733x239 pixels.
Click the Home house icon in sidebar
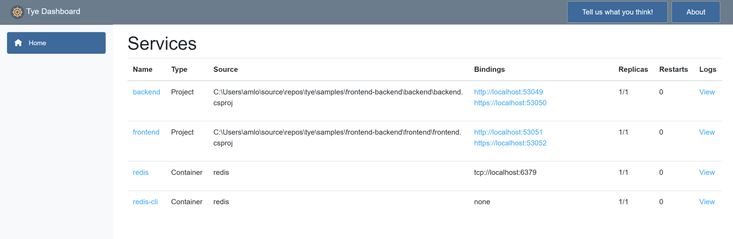click(x=18, y=43)
